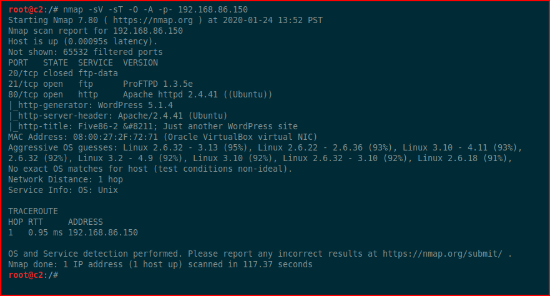Click the PORT STATE SERVICE VERSION header row
The image size is (550, 296).
83,63
